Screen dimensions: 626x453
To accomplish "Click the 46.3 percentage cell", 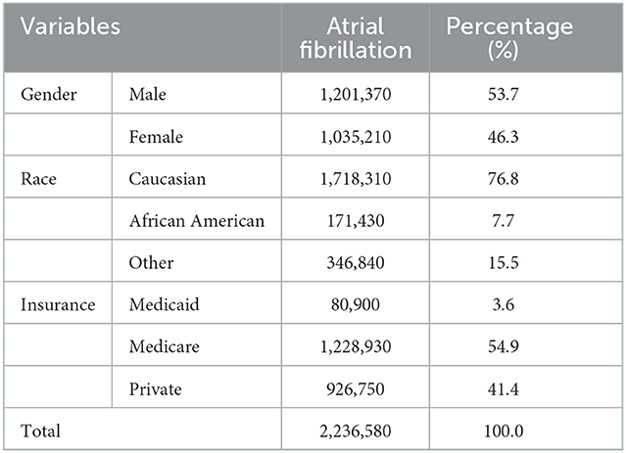I will pos(508,139).
